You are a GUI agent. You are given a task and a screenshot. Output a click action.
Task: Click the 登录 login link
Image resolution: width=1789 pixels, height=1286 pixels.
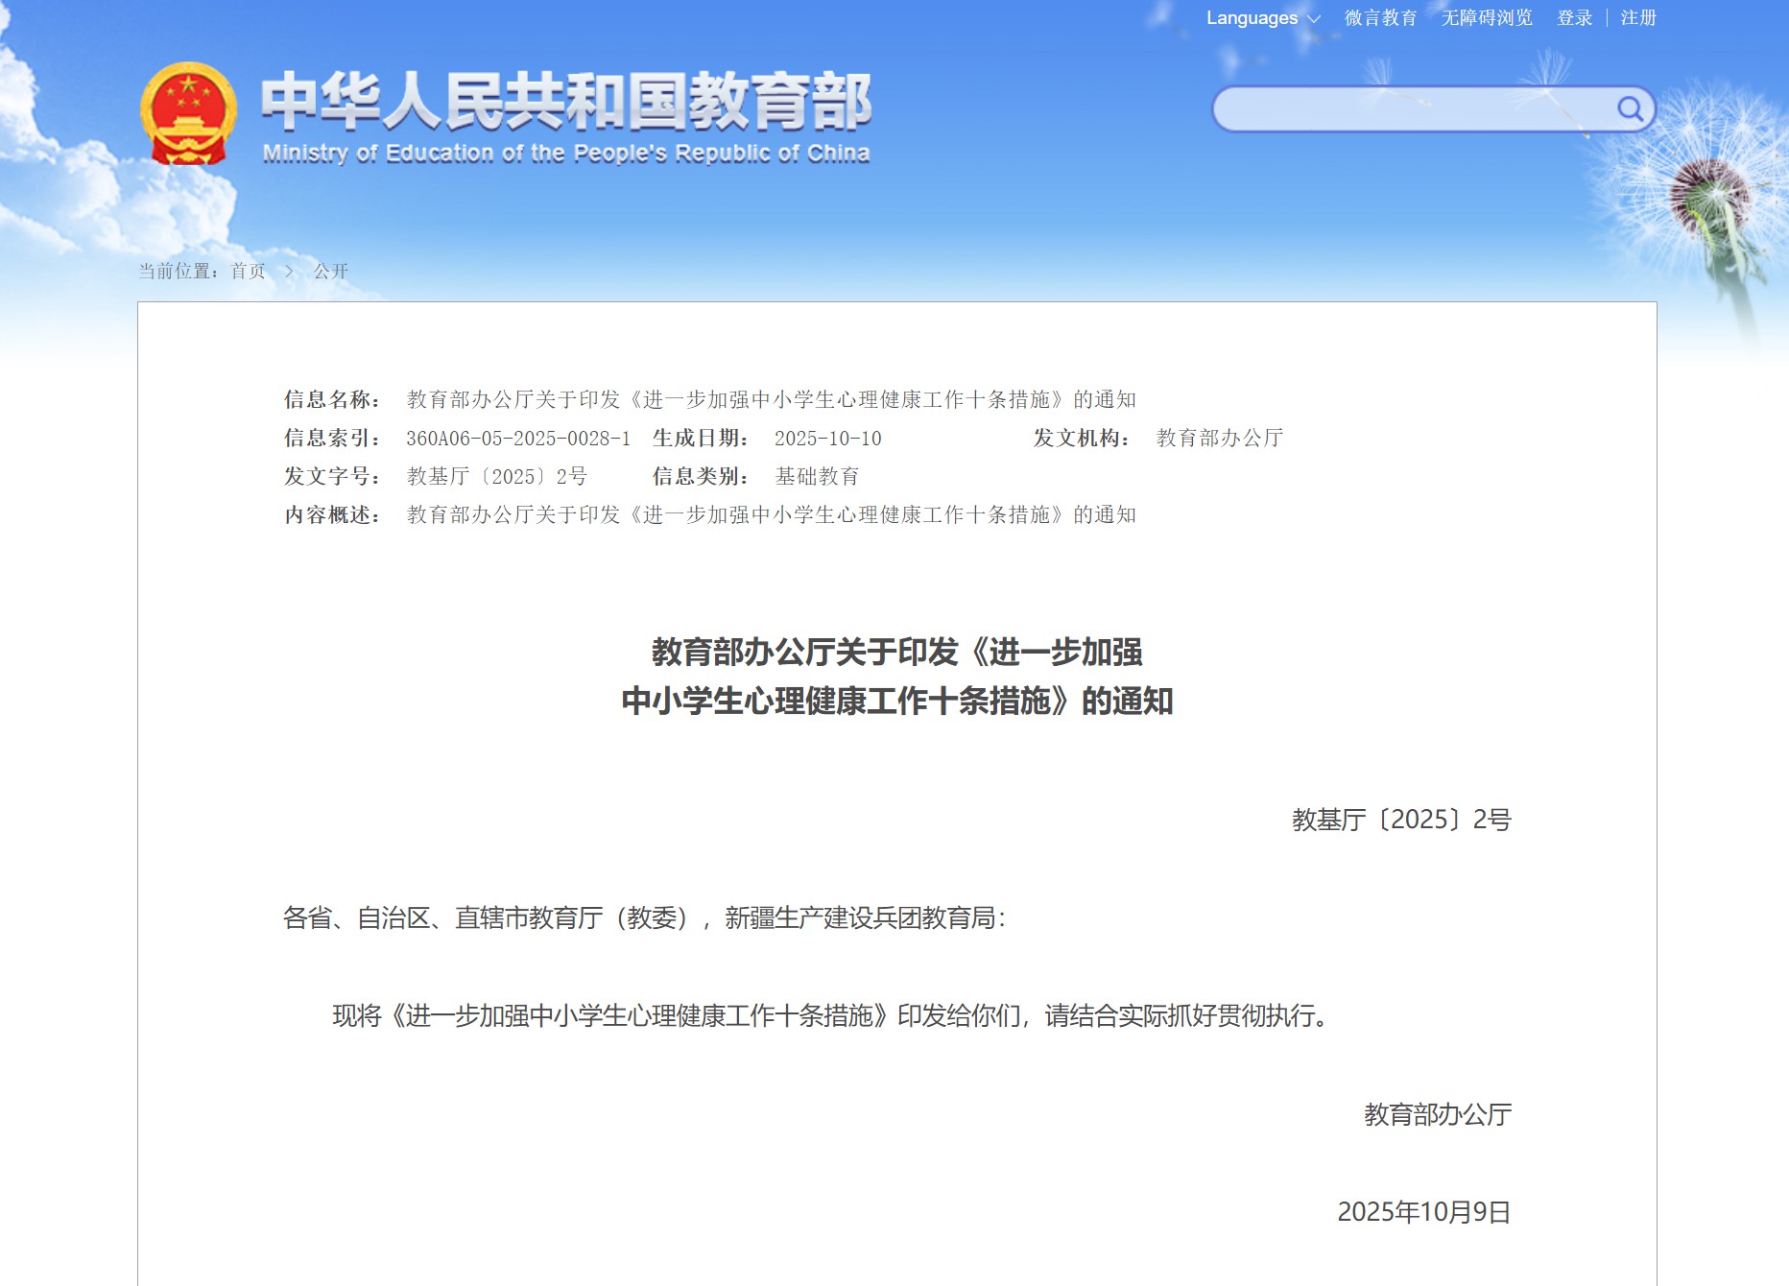click(1574, 18)
